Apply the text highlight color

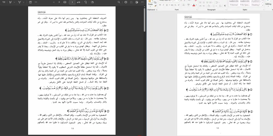point(189,5)
